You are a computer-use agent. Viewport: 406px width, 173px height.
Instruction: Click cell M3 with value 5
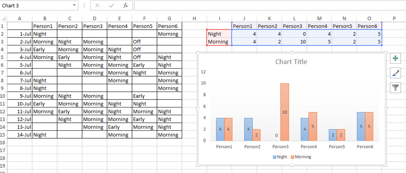(319, 41)
